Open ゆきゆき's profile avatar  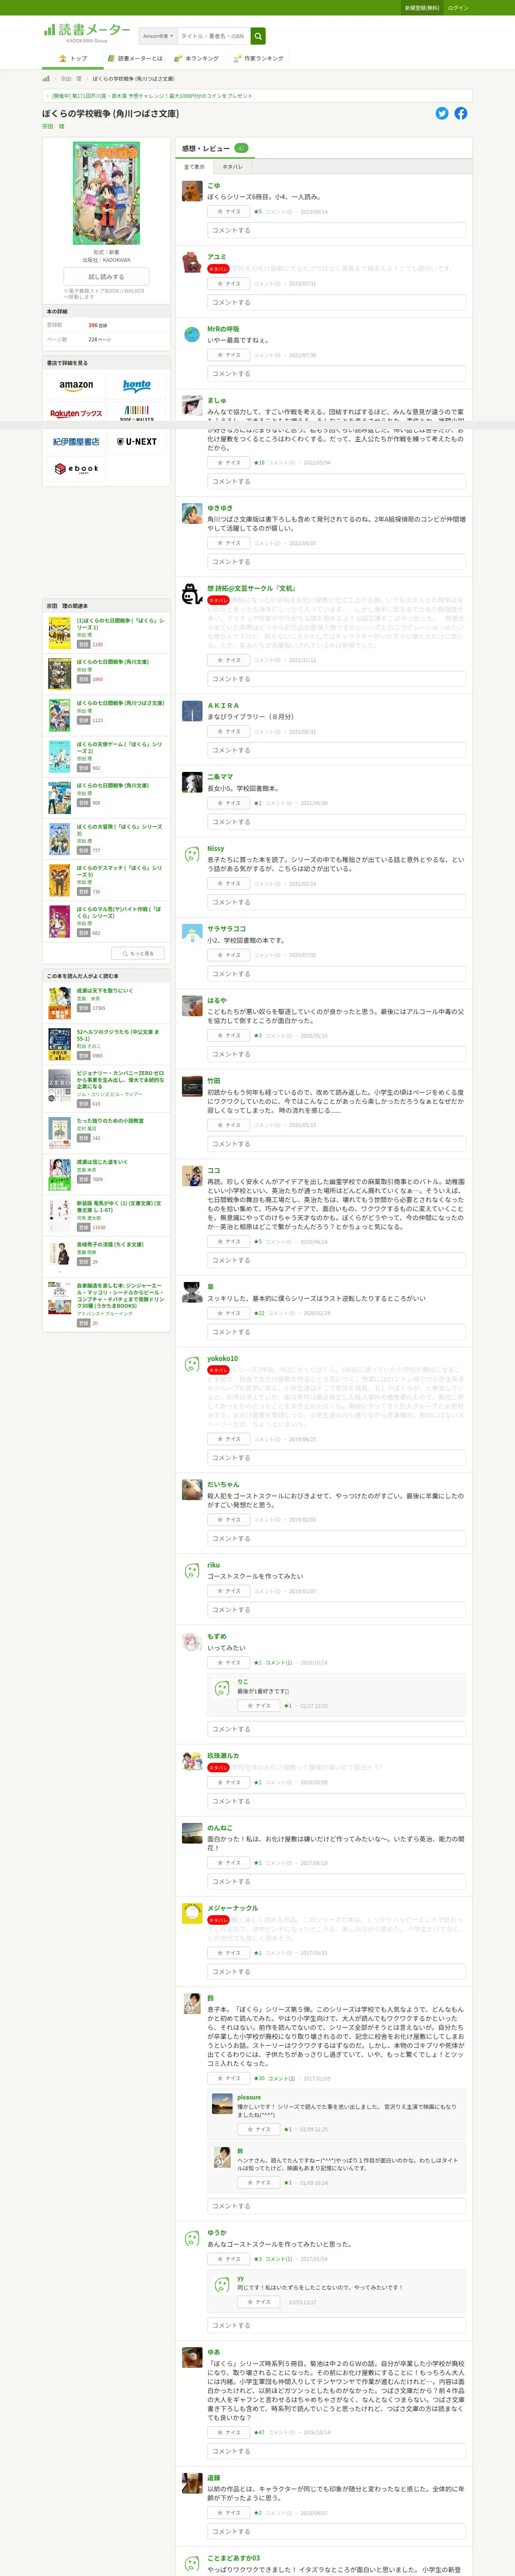(192, 514)
